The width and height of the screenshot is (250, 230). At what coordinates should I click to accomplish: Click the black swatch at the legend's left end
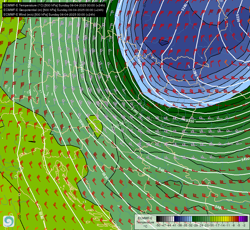click(x=157, y=219)
